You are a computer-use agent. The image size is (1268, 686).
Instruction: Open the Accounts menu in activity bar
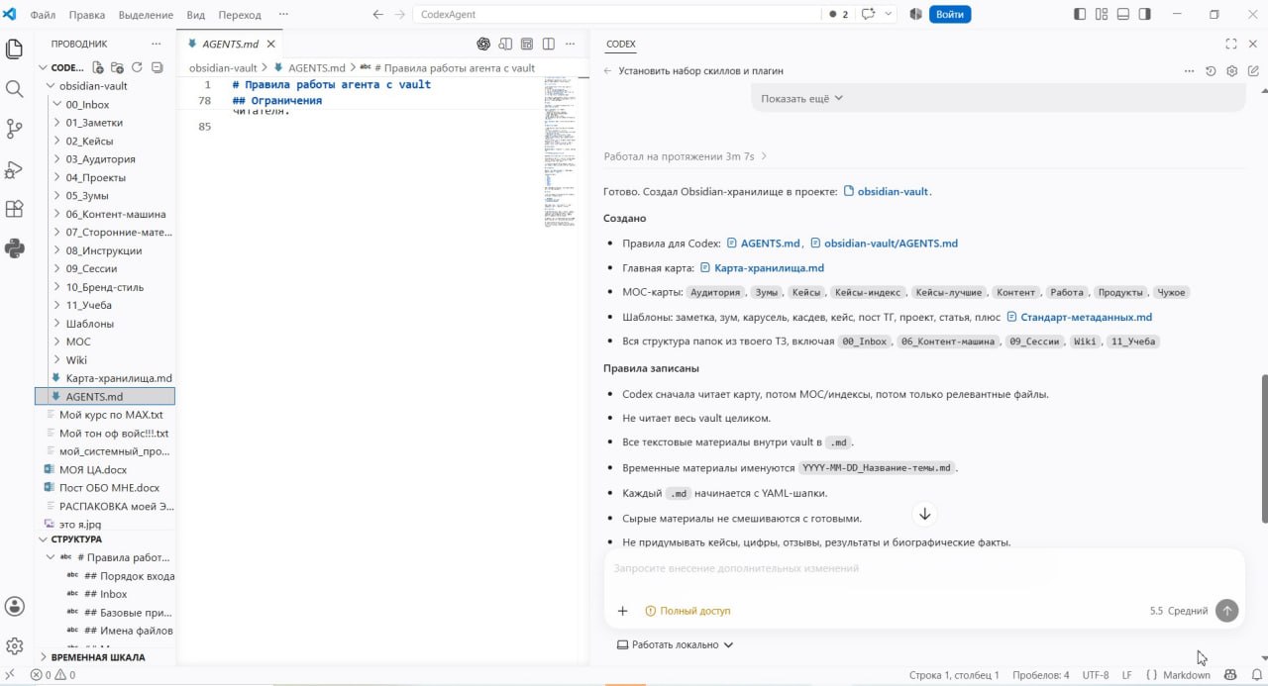pos(14,606)
